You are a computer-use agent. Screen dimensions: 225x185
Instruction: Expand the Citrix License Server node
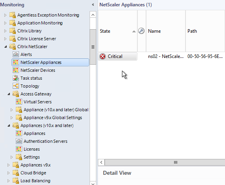[x=5, y=39]
